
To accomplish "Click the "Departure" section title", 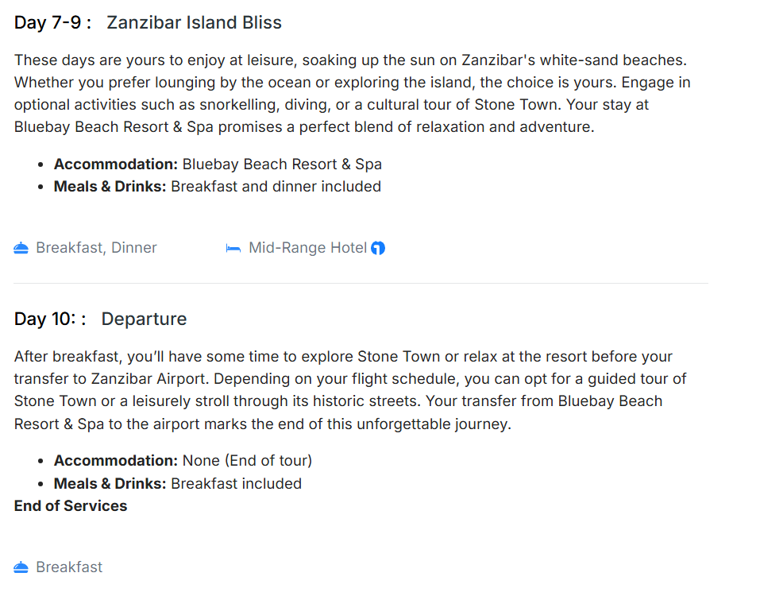I will pos(144,319).
